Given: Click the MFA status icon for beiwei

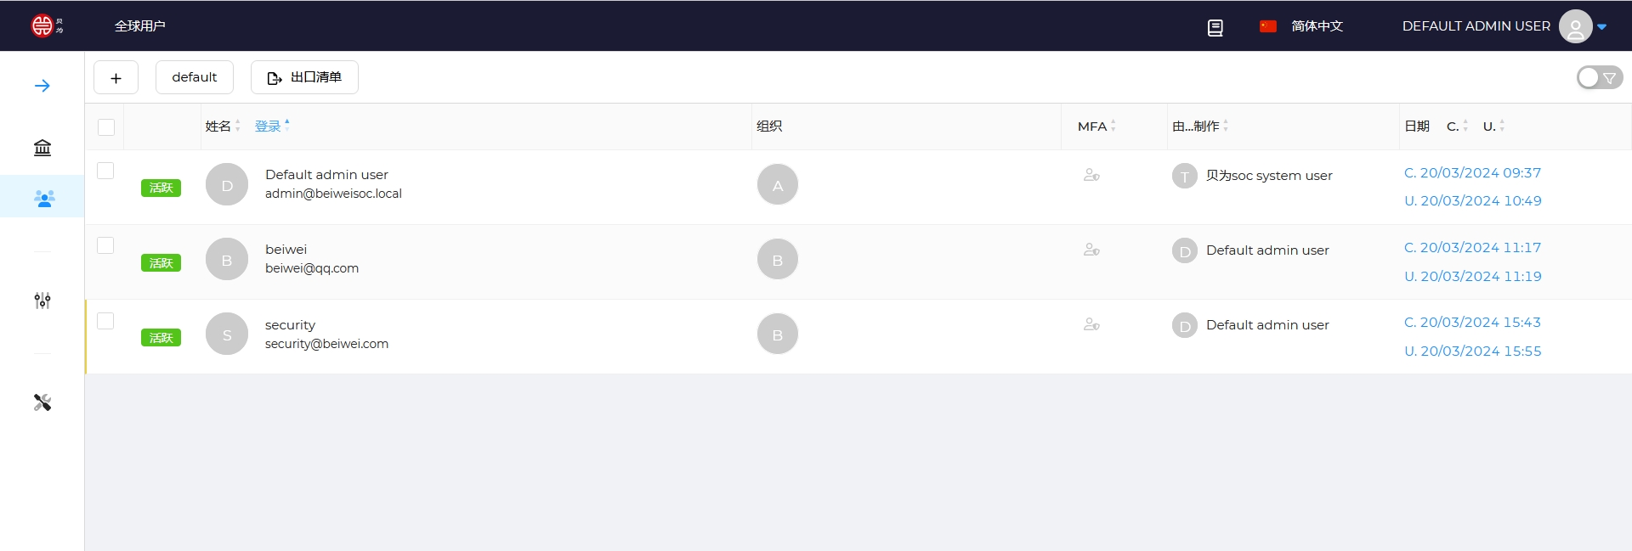Looking at the screenshot, I should click(1091, 250).
